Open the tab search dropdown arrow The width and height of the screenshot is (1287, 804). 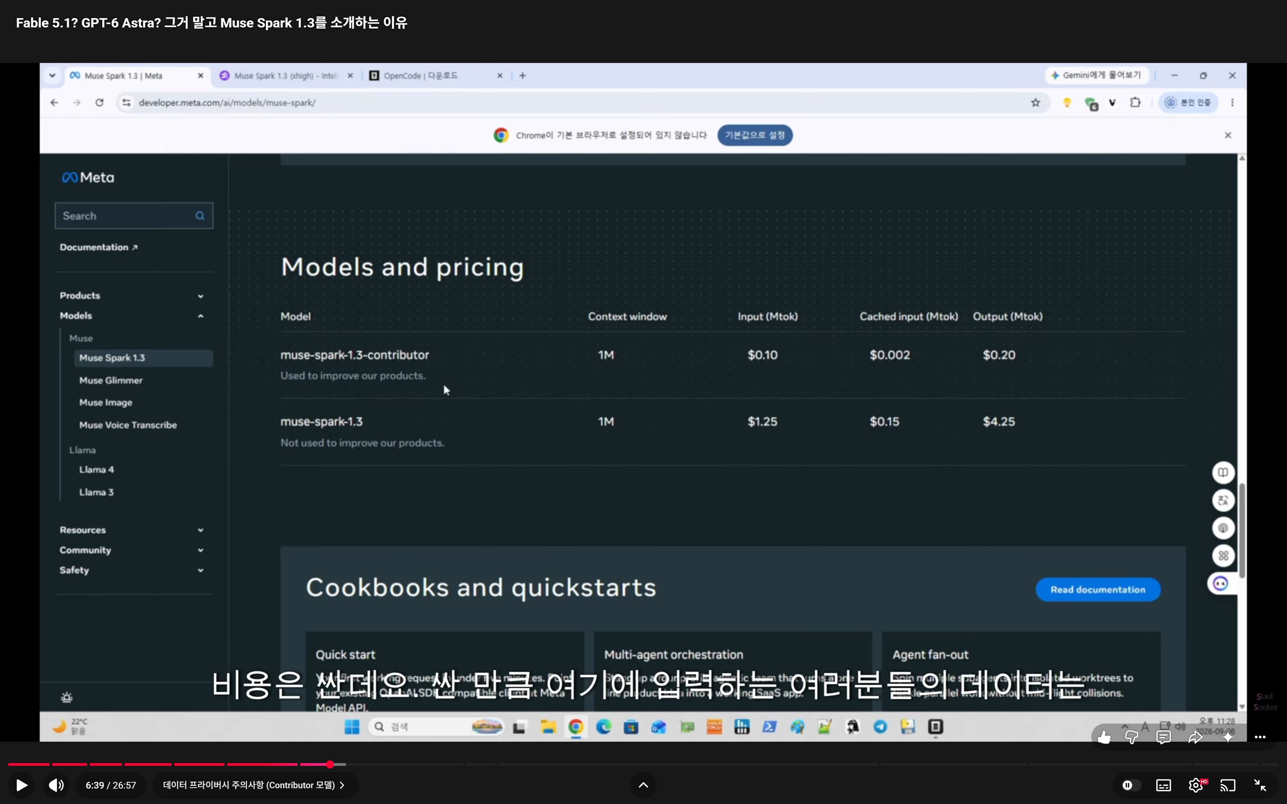[x=52, y=75]
